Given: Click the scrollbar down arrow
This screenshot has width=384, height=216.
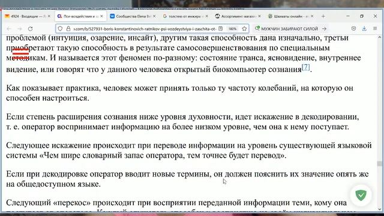Looking at the screenshot, I should [x=380, y=209].
